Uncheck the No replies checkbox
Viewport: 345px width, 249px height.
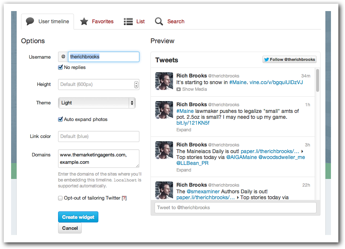(60, 67)
